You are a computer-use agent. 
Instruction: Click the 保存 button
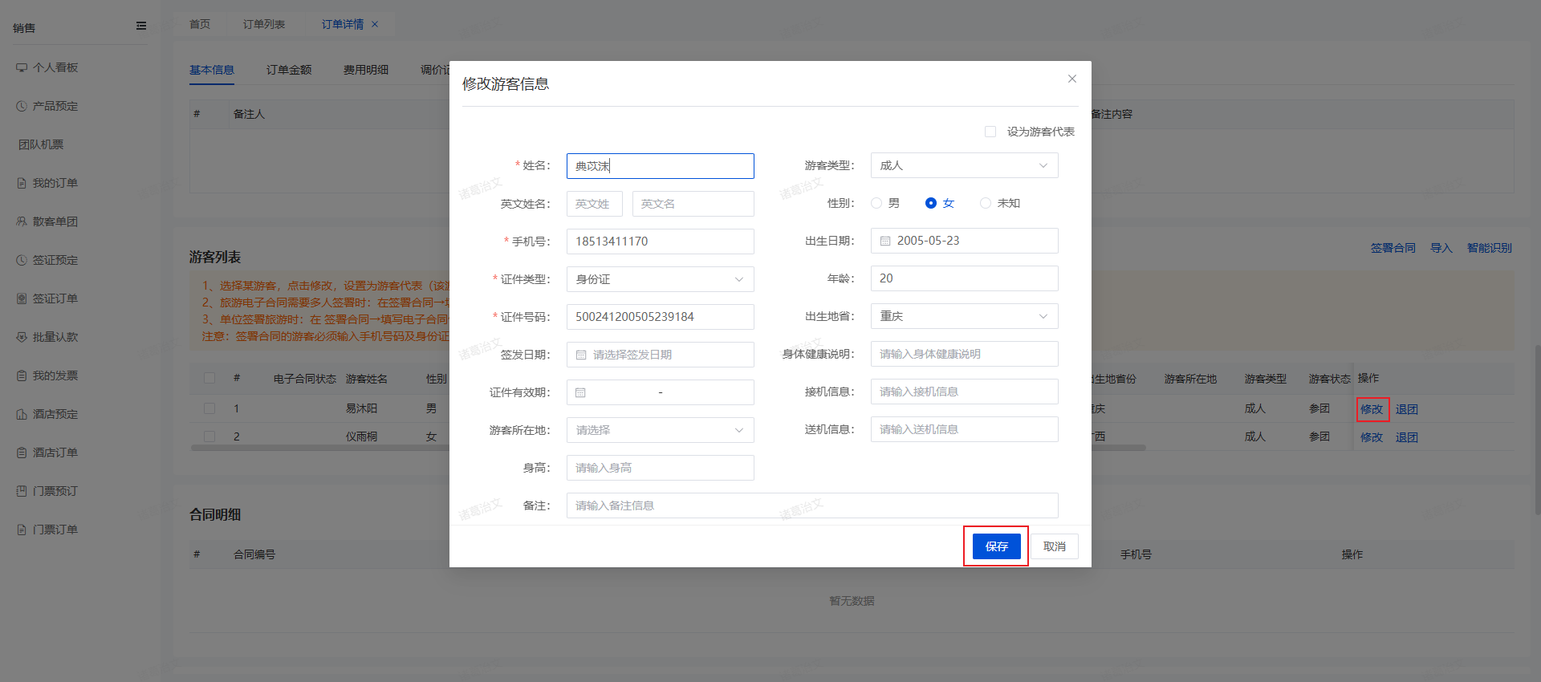tap(996, 546)
